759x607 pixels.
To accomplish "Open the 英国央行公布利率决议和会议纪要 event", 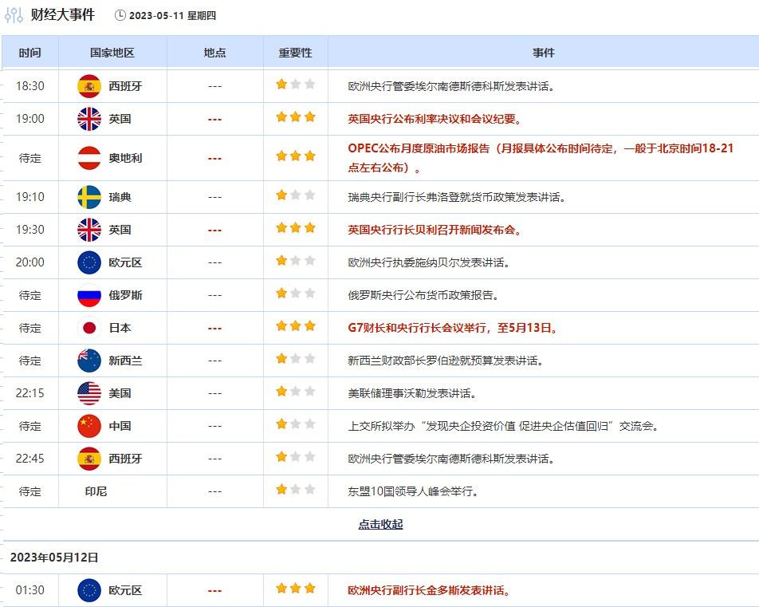I will (x=435, y=119).
